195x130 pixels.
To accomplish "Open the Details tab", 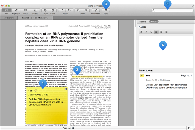I will point(143,22).
